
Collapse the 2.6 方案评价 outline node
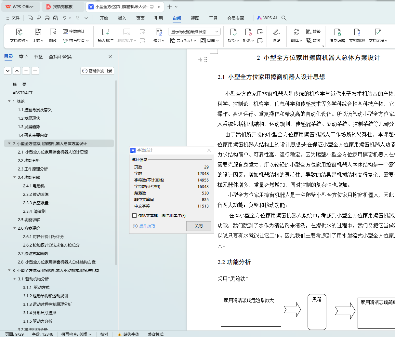(14, 228)
